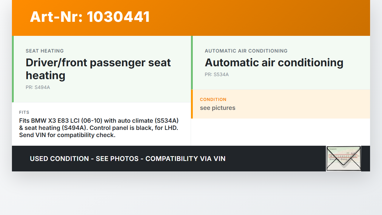Select the Automatic air conditioning title
This screenshot has width=382, height=215.
pyautogui.click(x=274, y=62)
